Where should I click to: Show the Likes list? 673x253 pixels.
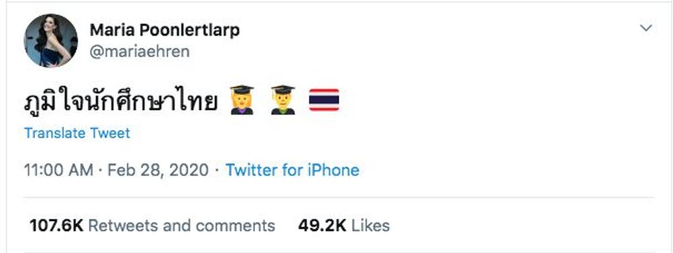pos(370,225)
